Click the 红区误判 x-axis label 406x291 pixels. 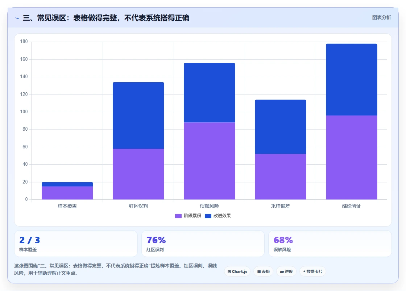coord(138,206)
